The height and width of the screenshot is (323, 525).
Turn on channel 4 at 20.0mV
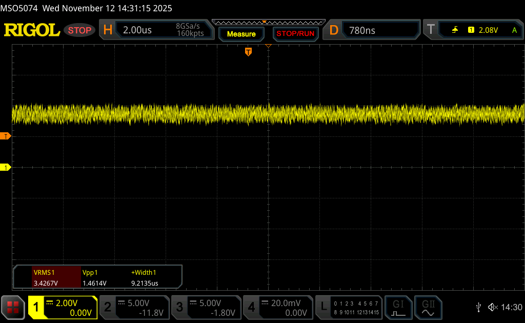click(x=278, y=307)
